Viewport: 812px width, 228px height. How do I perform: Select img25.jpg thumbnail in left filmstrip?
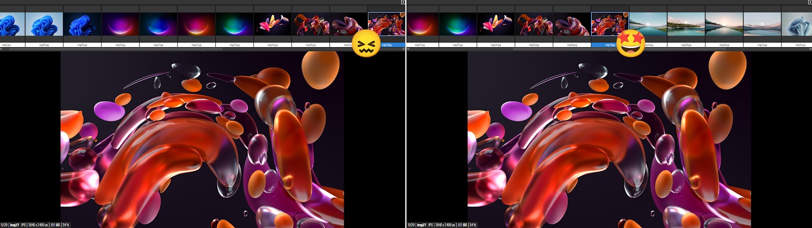coord(311,24)
